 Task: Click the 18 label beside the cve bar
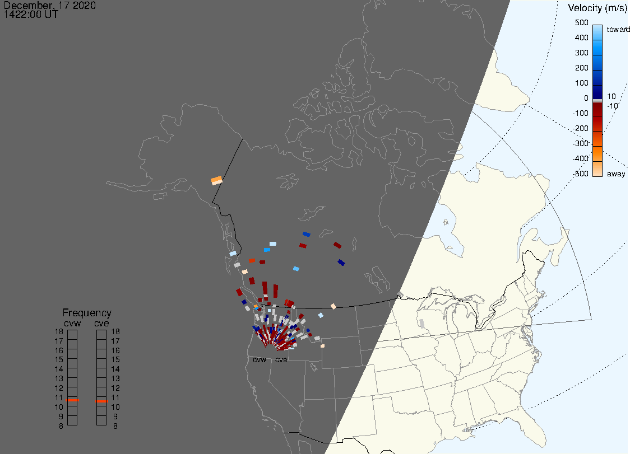click(x=115, y=331)
